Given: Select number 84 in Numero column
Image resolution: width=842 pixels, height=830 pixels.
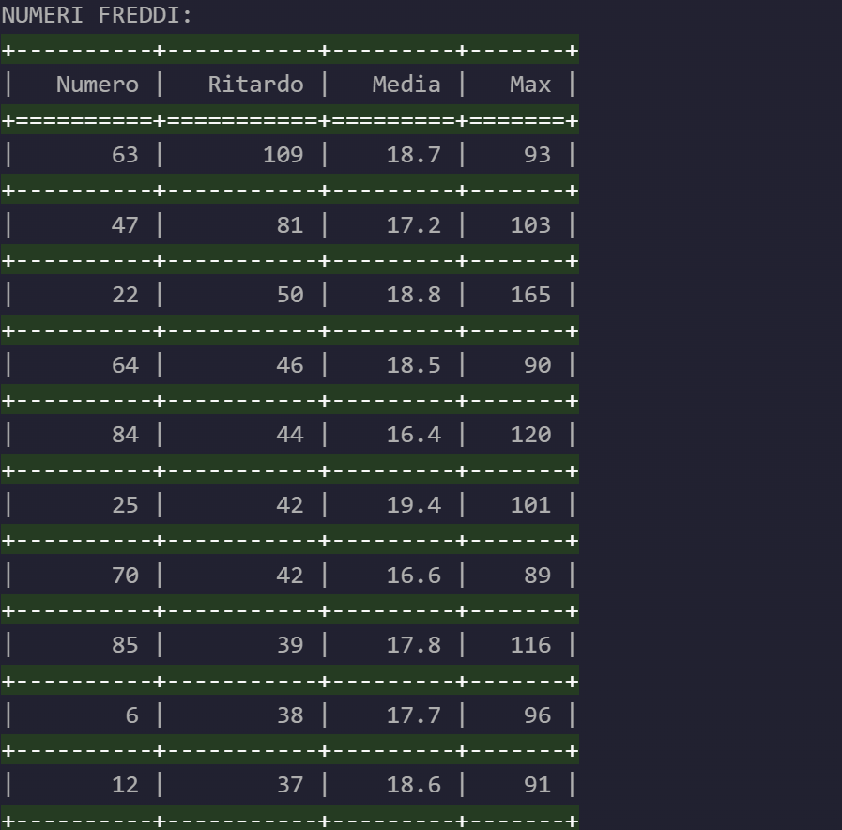Looking at the screenshot, I should pyautogui.click(x=125, y=434).
